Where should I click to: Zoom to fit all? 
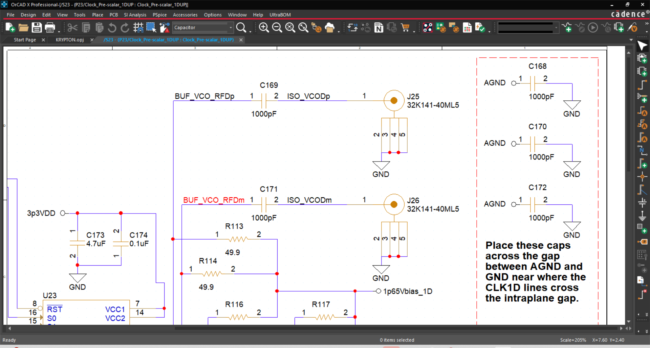pos(303,27)
